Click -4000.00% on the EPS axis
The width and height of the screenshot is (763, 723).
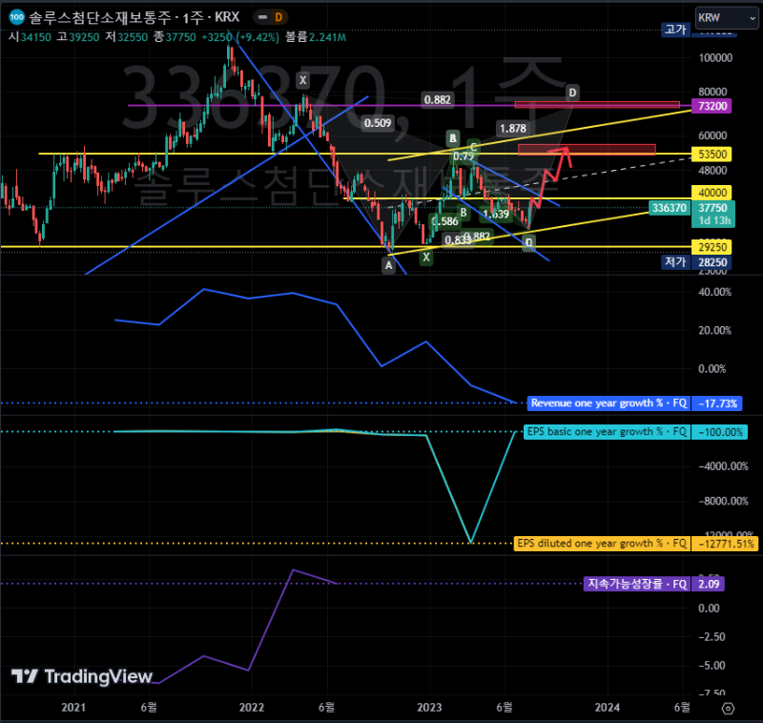click(723, 466)
